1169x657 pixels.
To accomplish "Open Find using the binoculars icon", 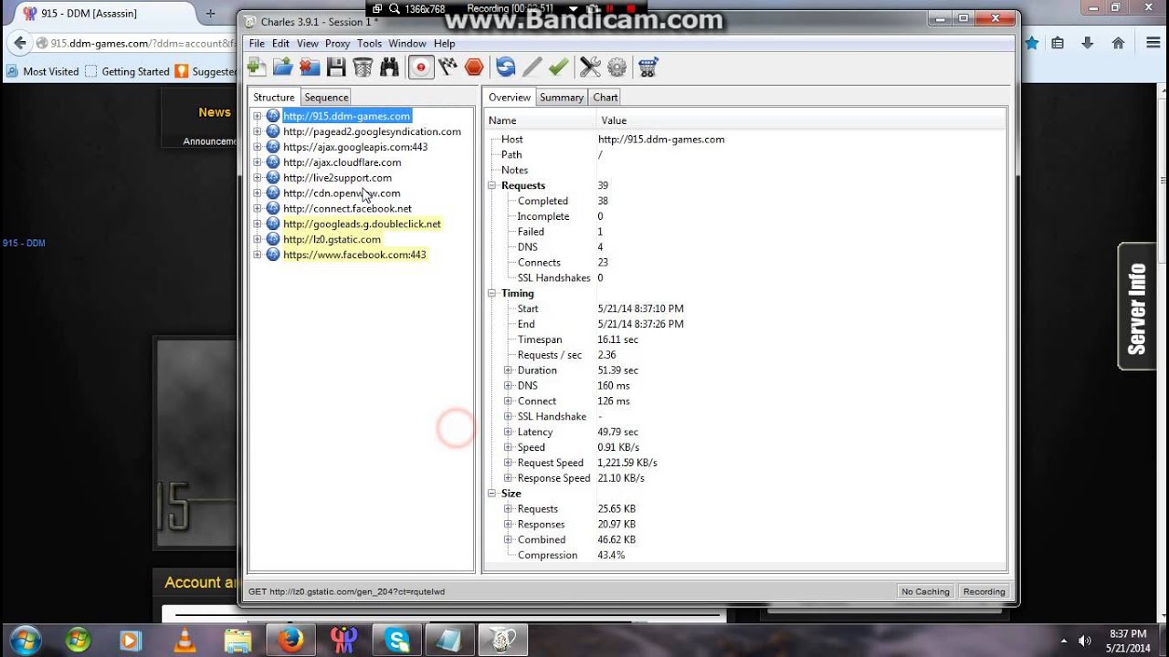I will pos(389,67).
